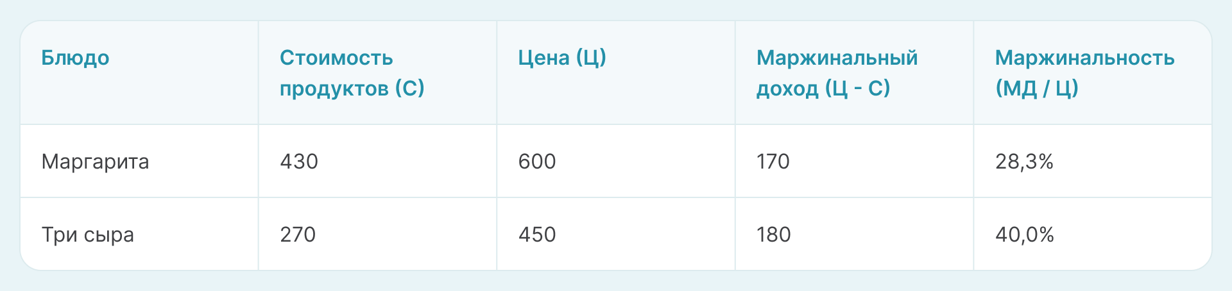Click the margin income value 170

click(773, 162)
